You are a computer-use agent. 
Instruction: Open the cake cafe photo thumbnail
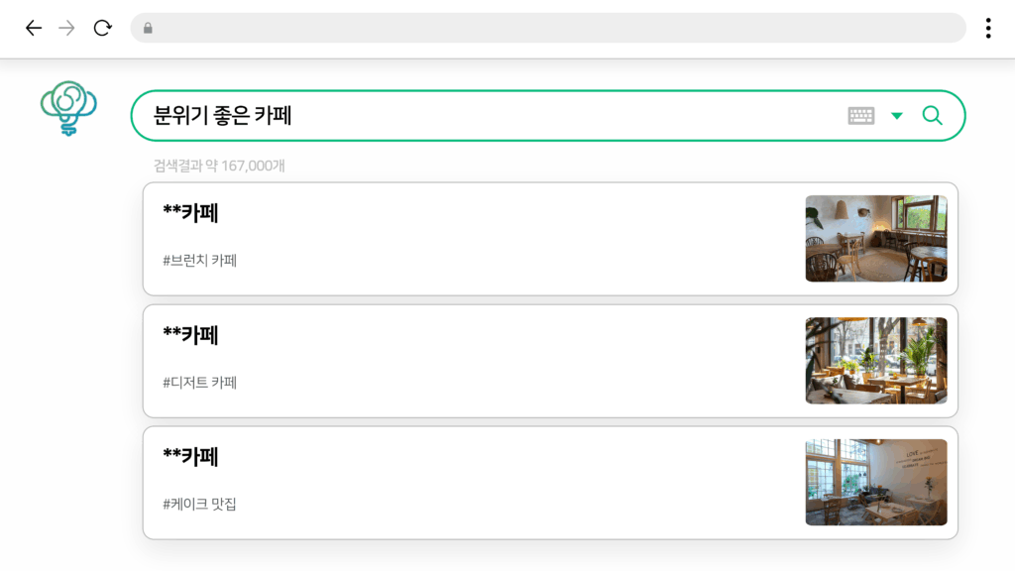point(876,483)
